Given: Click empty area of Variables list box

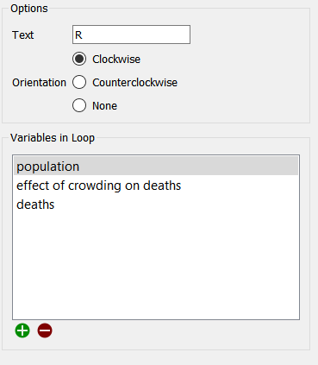Looking at the screenshot, I should click(x=156, y=265).
